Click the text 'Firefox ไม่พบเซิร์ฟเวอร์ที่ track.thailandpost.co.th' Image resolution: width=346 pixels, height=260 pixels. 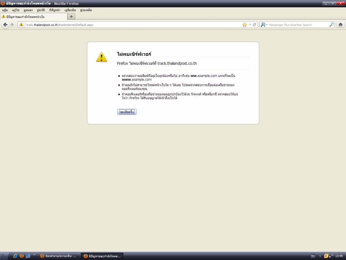(157, 63)
